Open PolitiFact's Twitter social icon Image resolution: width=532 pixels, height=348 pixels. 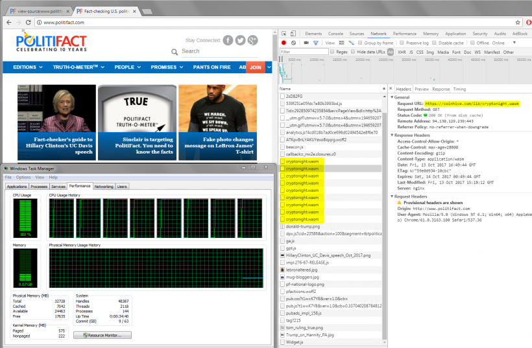240,40
